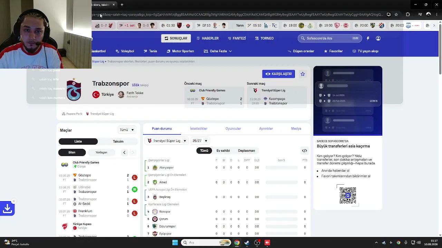The height and width of the screenshot is (248, 442).
Task: Select Ev sahibi standings filter
Action: click(x=223, y=151)
